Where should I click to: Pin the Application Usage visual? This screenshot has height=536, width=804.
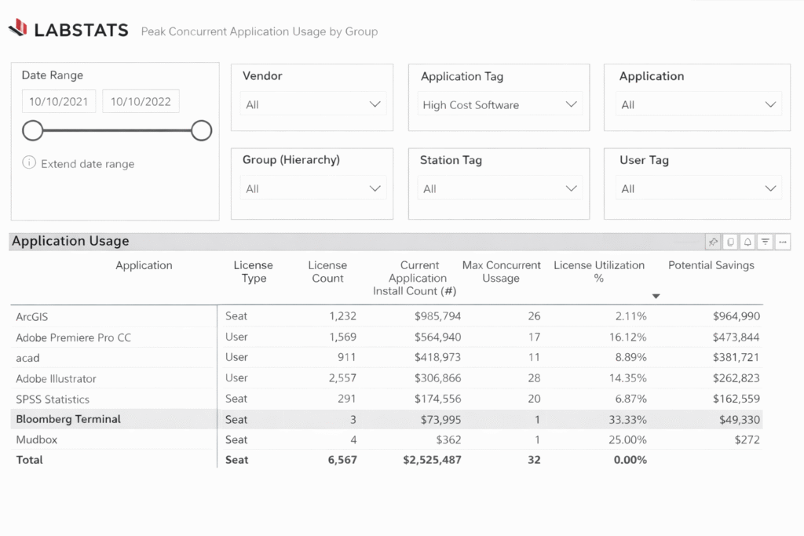713,242
